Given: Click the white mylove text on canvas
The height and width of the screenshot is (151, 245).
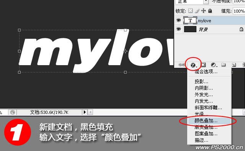Looking at the screenshot, I should point(96,51).
